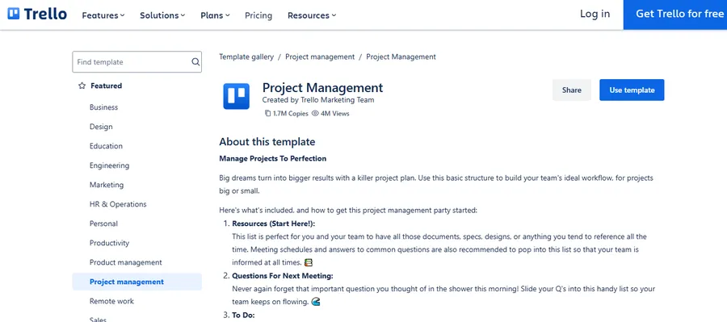Click 'Manage Projects To Perfection' text

(x=273, y=158)
